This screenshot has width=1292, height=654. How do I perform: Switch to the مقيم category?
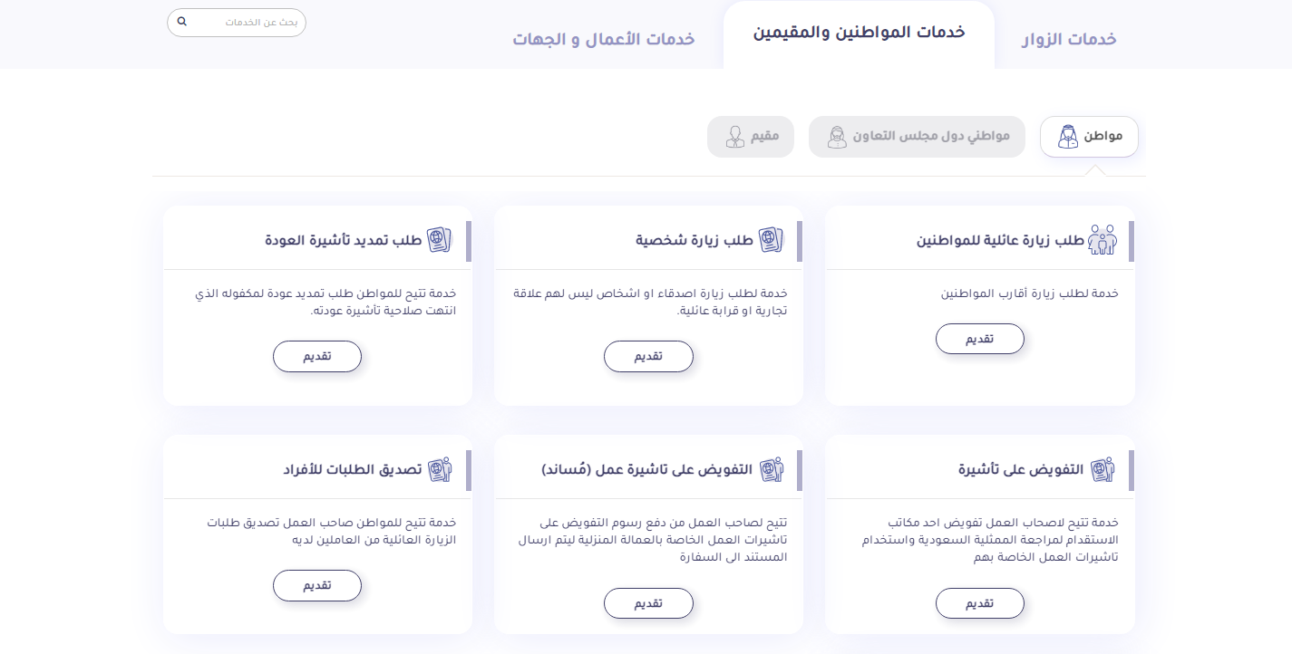[751, 137]
